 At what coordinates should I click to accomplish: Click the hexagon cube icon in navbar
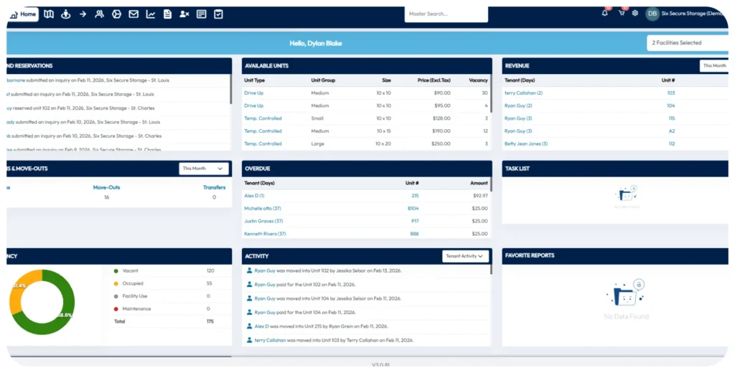[x=116, y=14]
